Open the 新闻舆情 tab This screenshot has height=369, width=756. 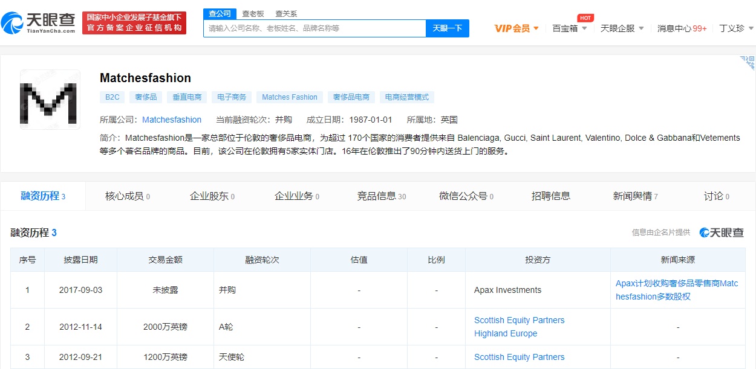point(635,196)
